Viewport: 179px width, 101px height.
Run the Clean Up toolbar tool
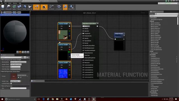[30, 7]
